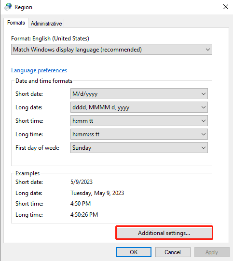Click the Long time example 4:50:26 PM

coord(84,215)
